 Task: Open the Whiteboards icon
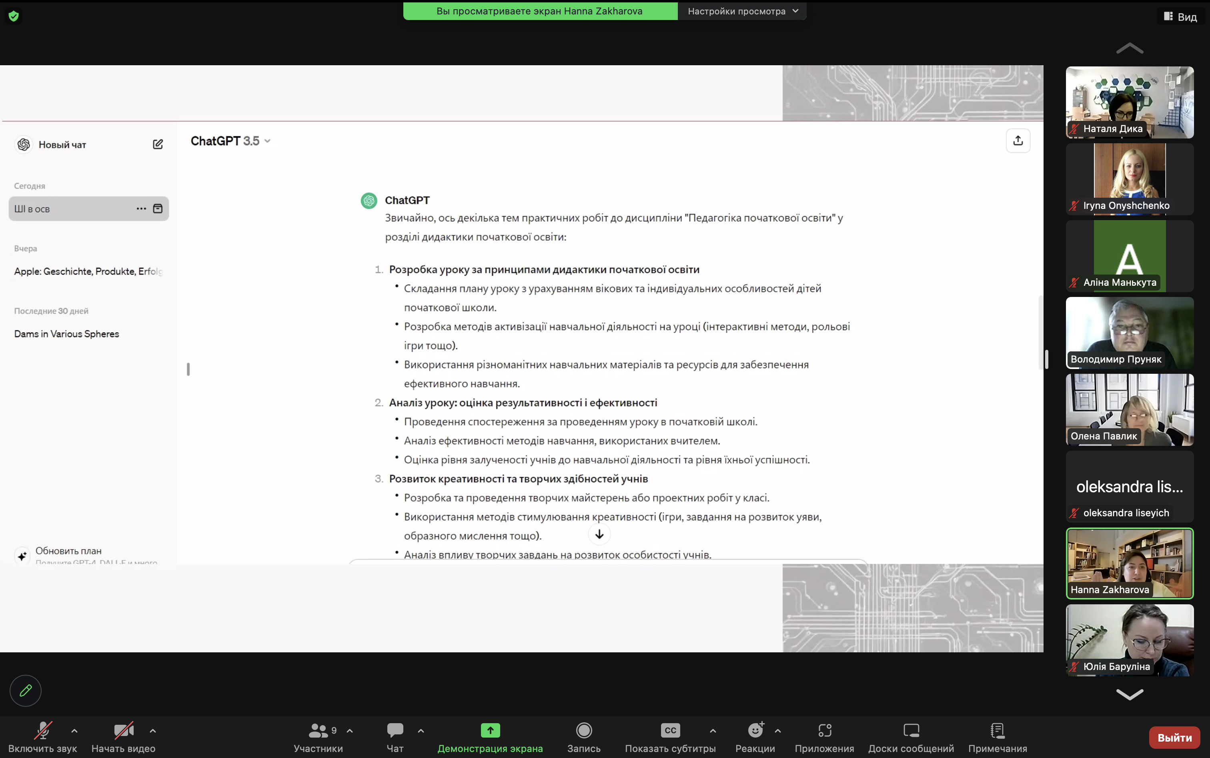click(911, 730)
